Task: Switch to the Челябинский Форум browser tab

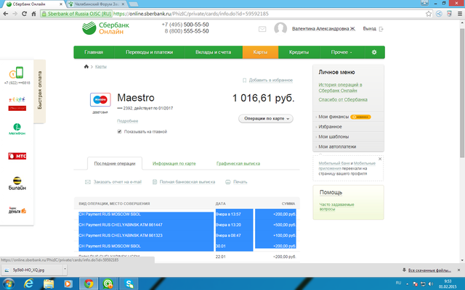Action: [97, 4]
